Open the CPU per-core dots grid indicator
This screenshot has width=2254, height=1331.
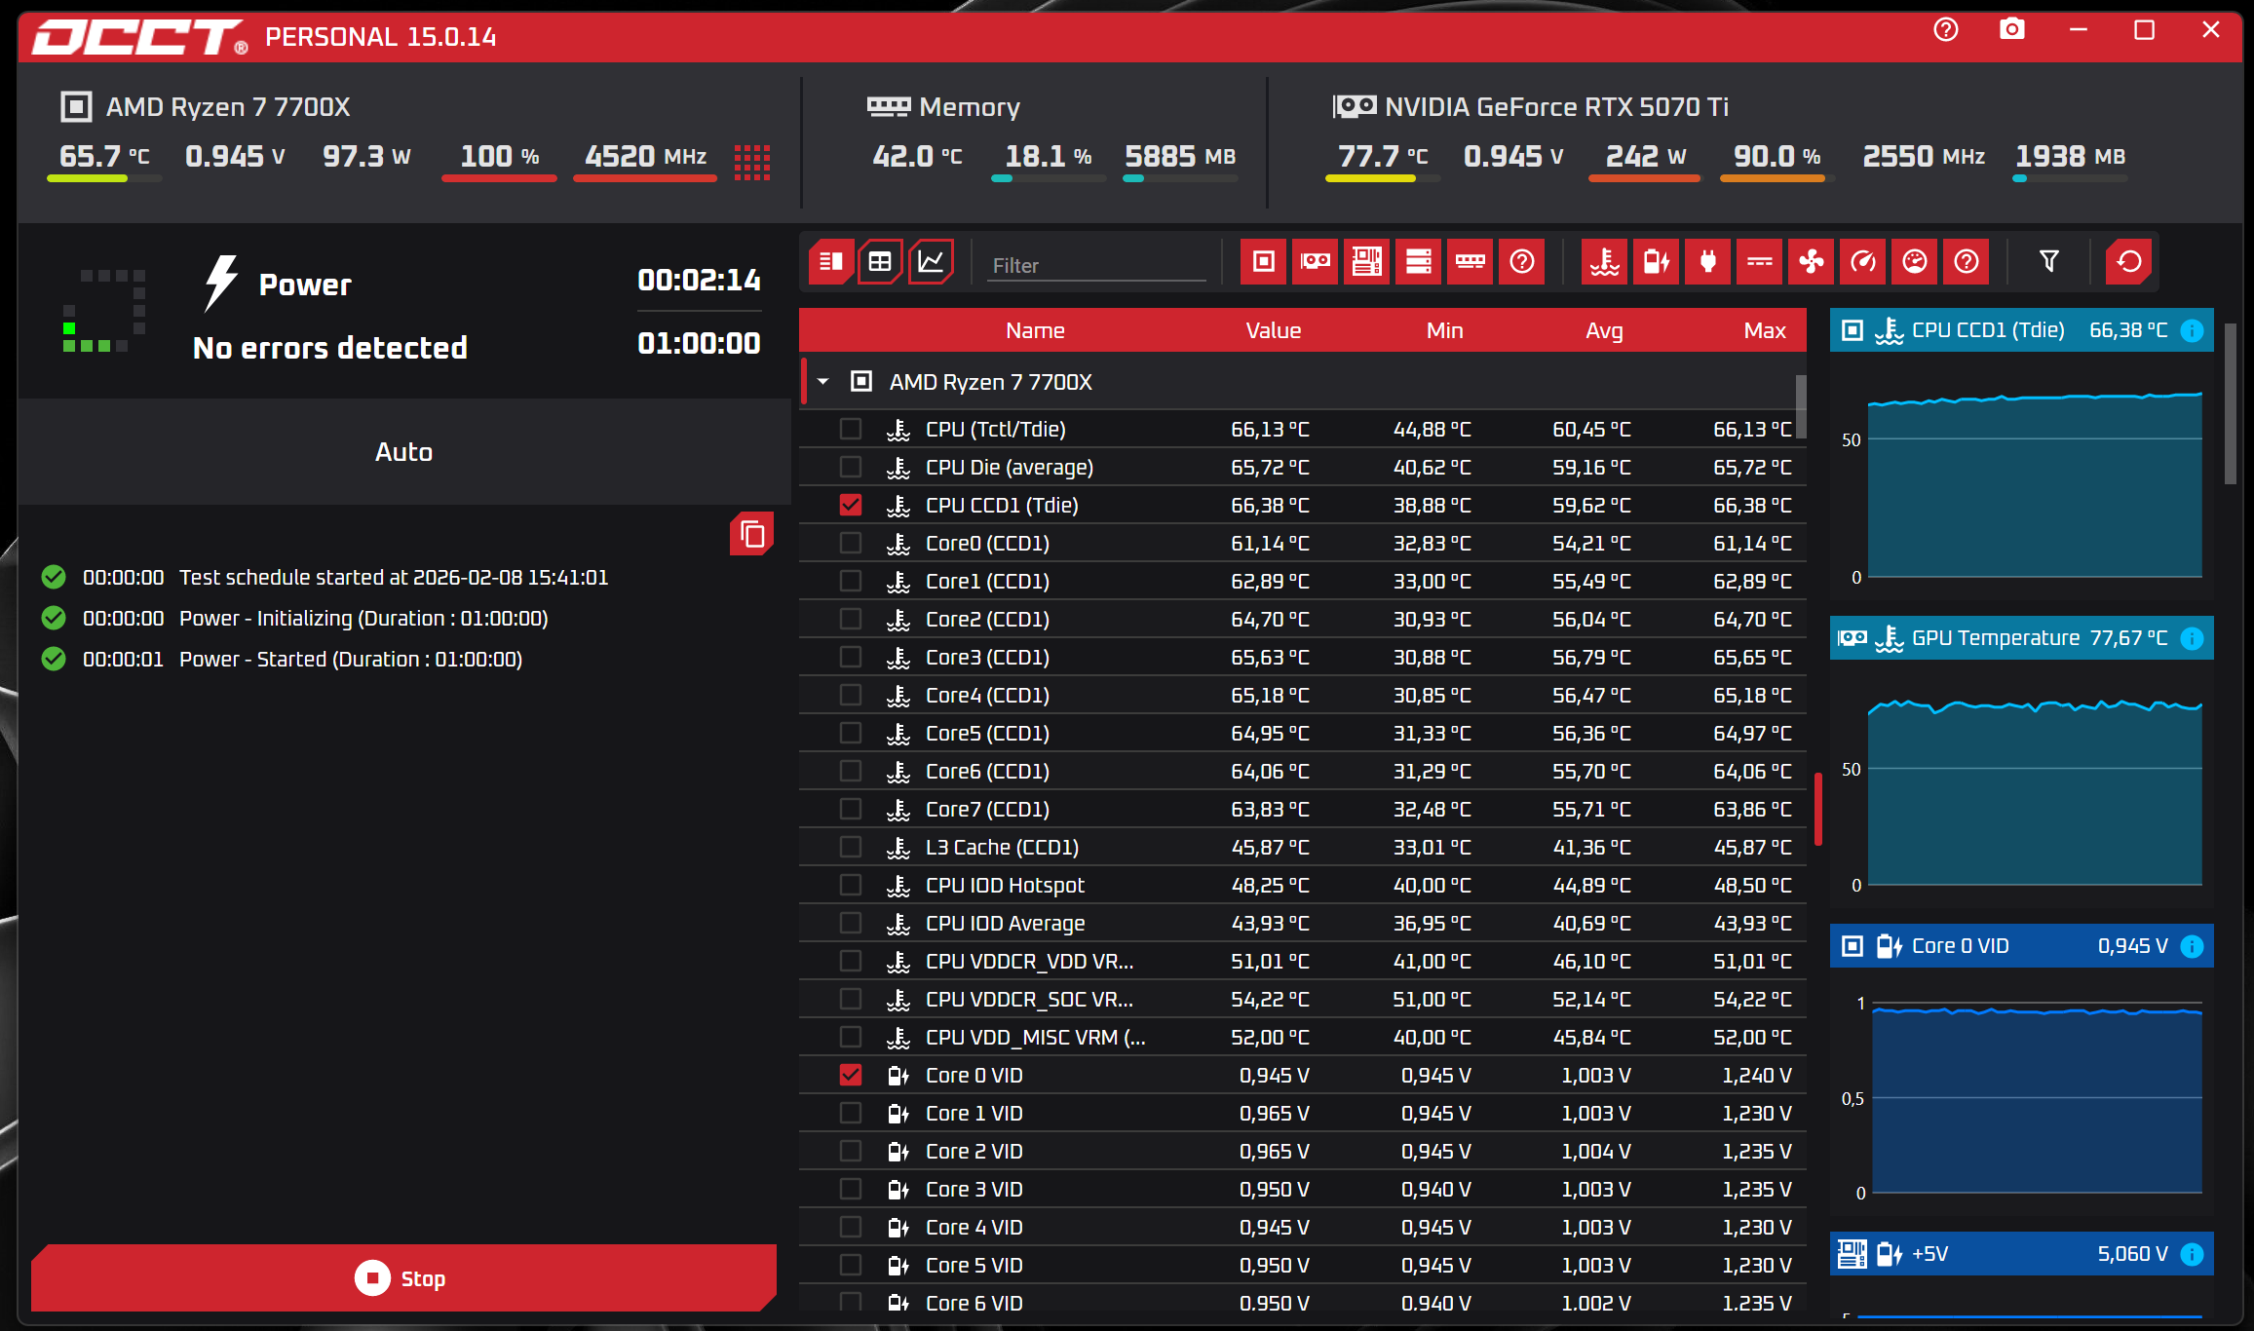tap(751, 163)
